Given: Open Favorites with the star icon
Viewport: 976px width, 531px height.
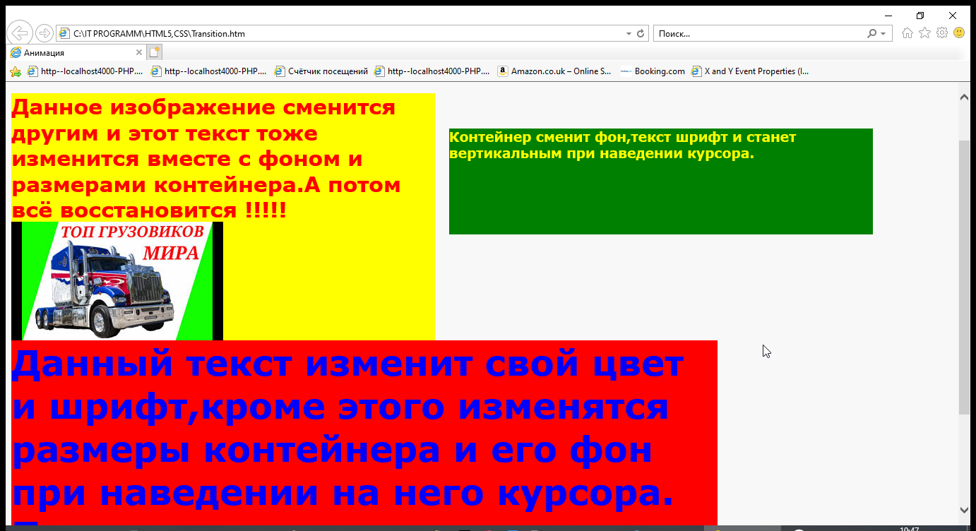Looking at the screenshot, I should [x=924, y=33].
